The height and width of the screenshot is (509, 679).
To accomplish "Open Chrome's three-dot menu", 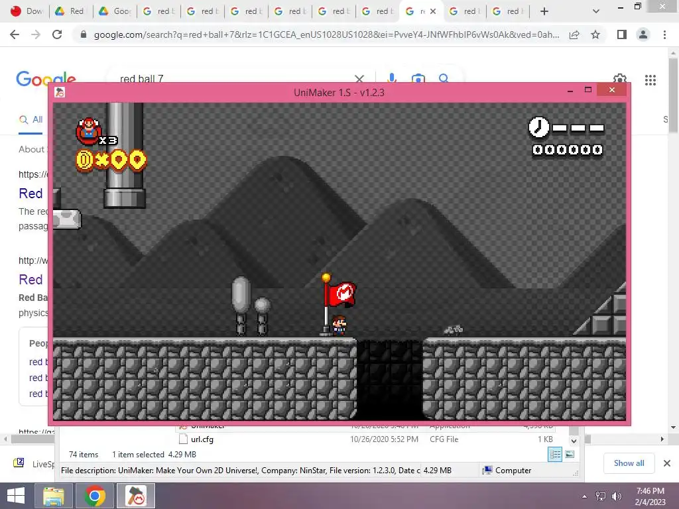I will click(664, 34).
